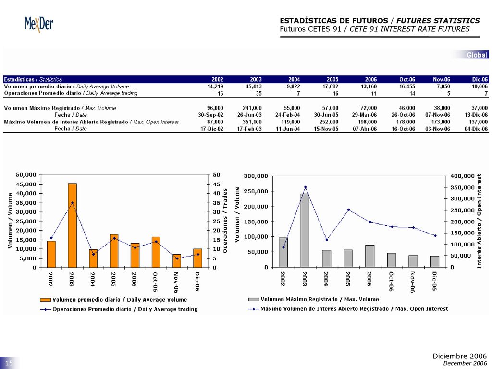The width and height of the screenshot is (492, 369).
Task: Click the value 137,000 in Dic-06 column
Action: (478, 122)
